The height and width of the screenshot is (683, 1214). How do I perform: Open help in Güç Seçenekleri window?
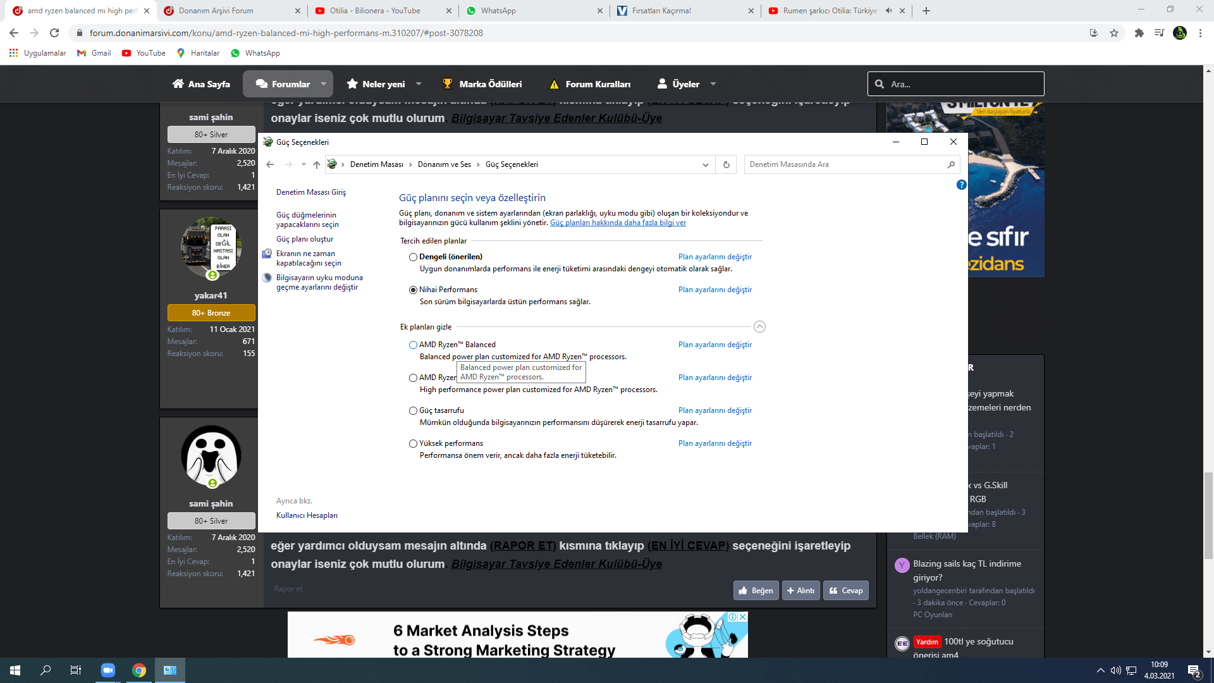(961, 185)
